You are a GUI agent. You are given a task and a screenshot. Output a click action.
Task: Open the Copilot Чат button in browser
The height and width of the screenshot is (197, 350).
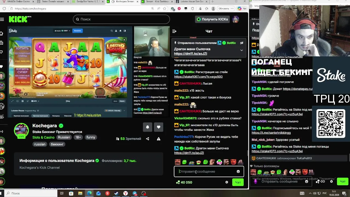click(x=242, y=8)
